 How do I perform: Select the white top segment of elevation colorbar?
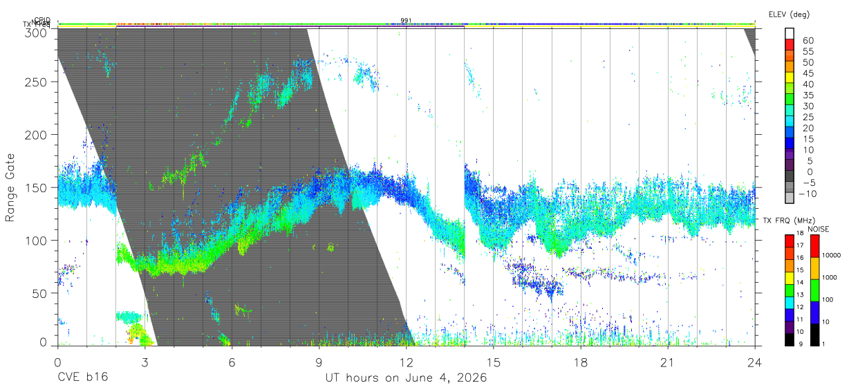click(x=790, y=33)
